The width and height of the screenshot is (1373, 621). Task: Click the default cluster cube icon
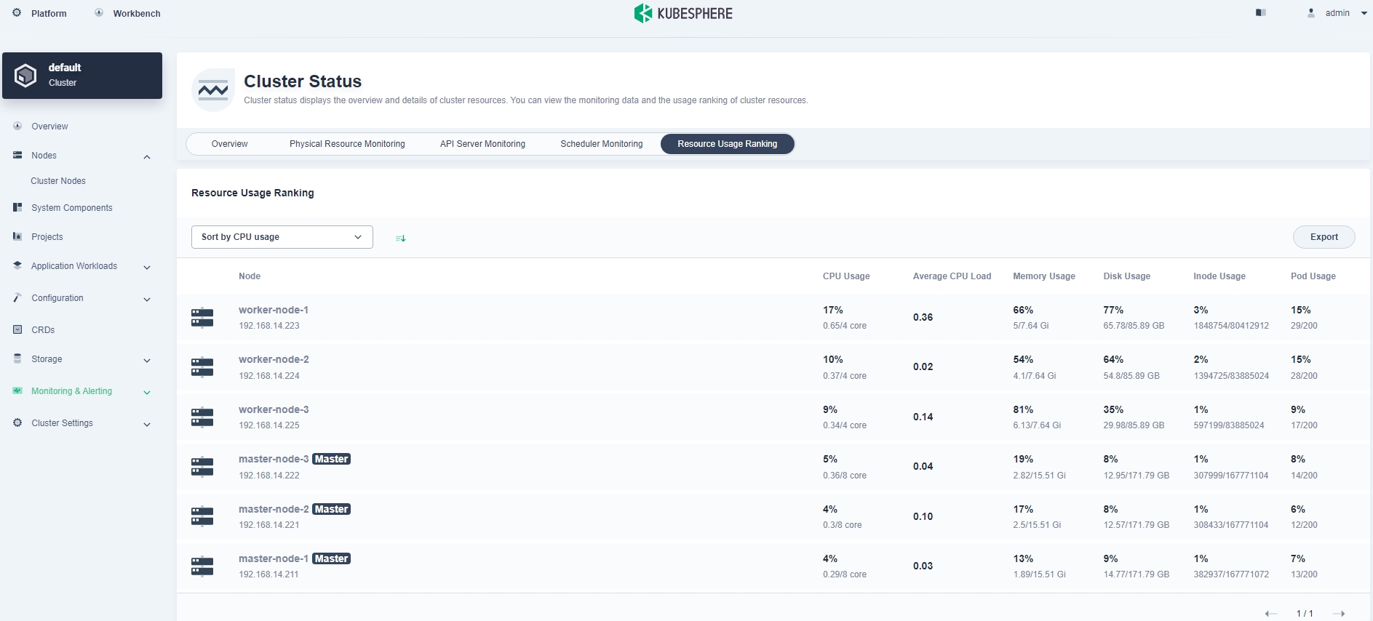tap(25, 75)
